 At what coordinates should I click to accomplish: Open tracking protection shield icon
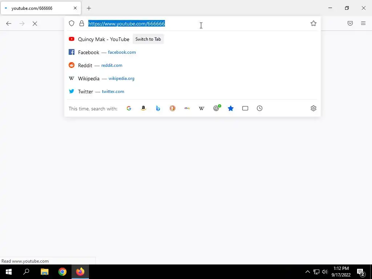(72, 23)
